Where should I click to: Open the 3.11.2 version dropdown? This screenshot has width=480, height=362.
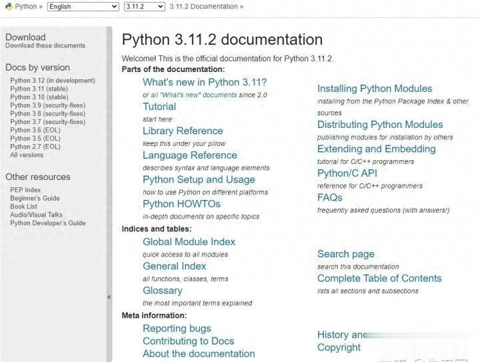(144, 7)
